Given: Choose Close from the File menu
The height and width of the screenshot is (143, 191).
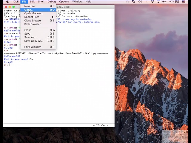Looking at the screenshot, I should pos(38,30).
